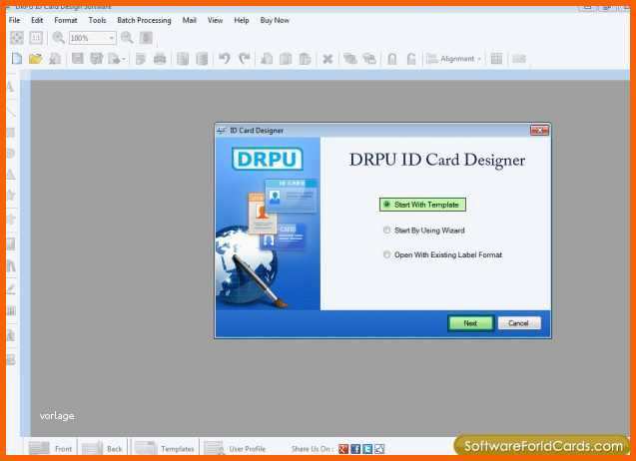Select the Line tool in left sidebar
Viewport: 636px width, 461px height.
(x=11, y=113)
